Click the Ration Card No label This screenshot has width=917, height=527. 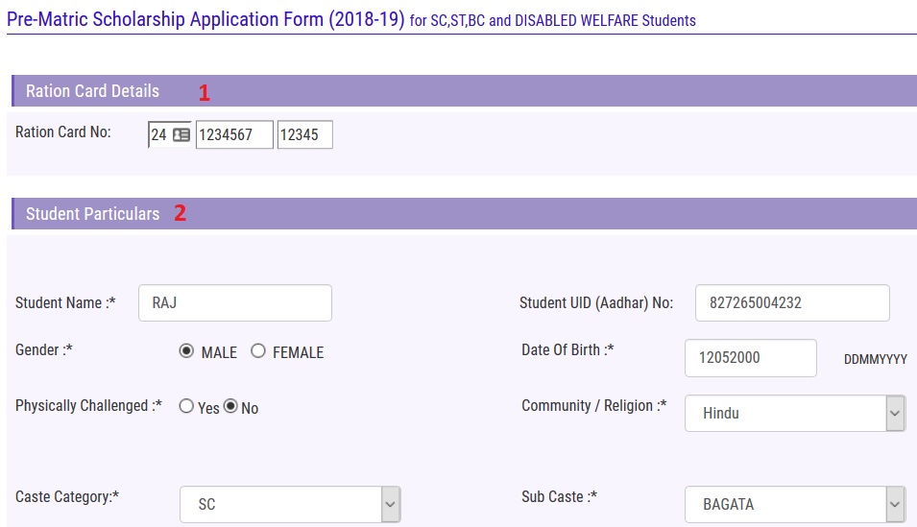click(63, 132)
